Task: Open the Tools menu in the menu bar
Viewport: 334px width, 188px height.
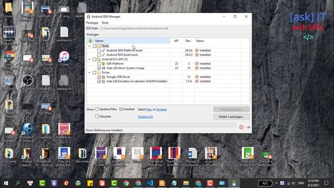Action: click(x=105, y=23)
